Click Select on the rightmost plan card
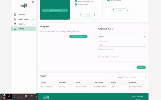Viewport: 161px width, 100px height. [120, 10]
